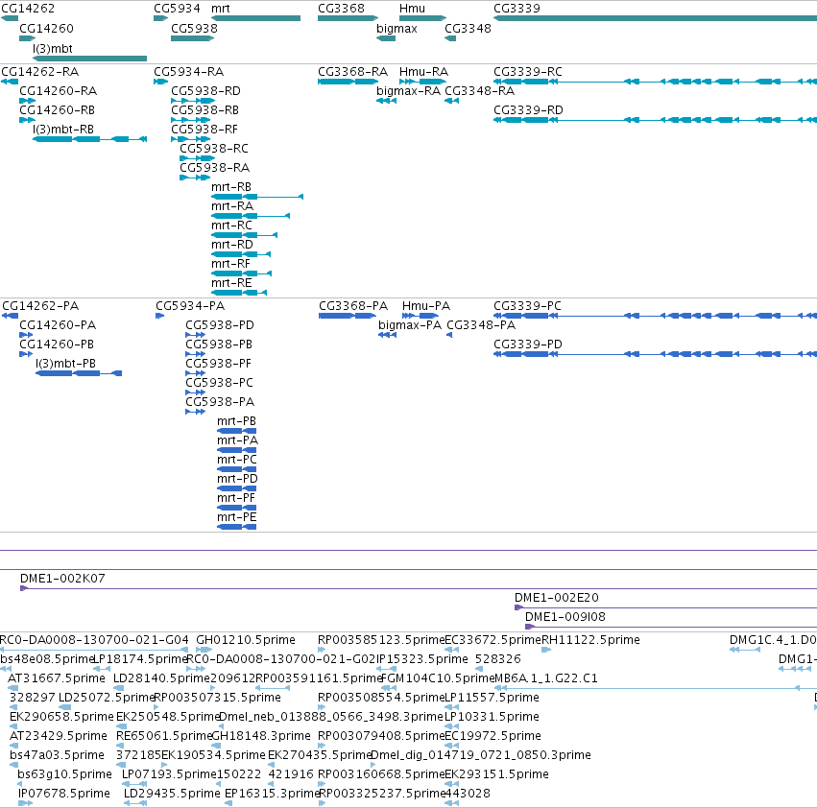
Task: Select the mrt-RC transcript
Action: pyautogui.click(x=245, y=235)
